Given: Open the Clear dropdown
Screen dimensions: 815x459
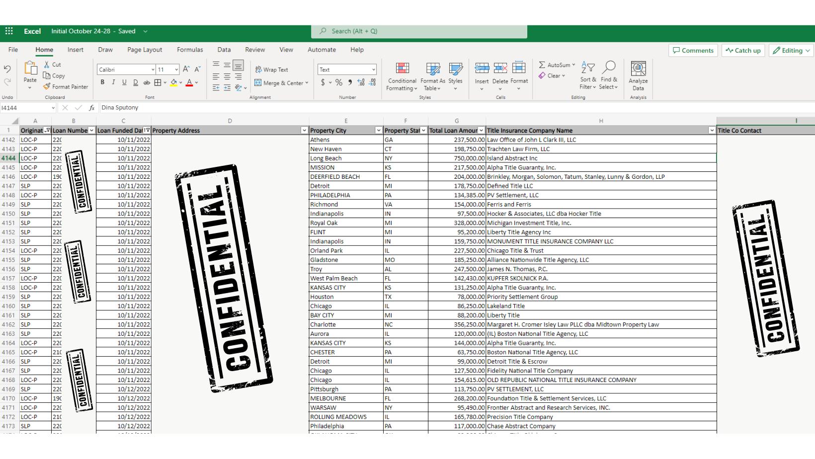Looking at the screenshot, I should click(564, 76).
